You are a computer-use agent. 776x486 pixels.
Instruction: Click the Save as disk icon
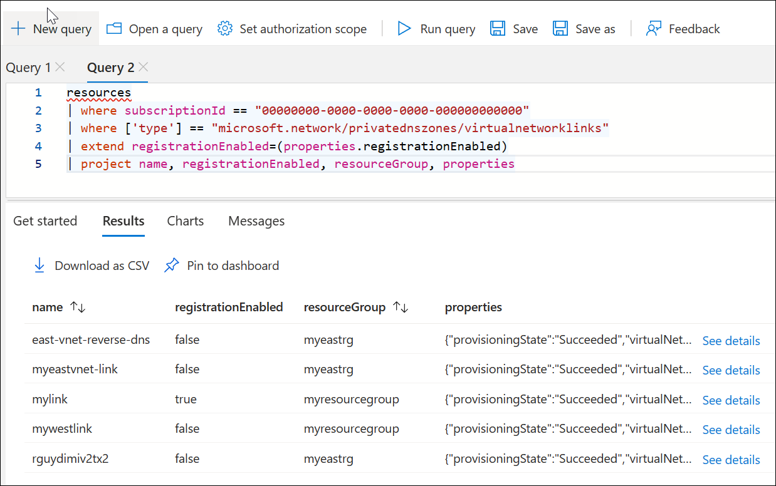pos(560,29)
